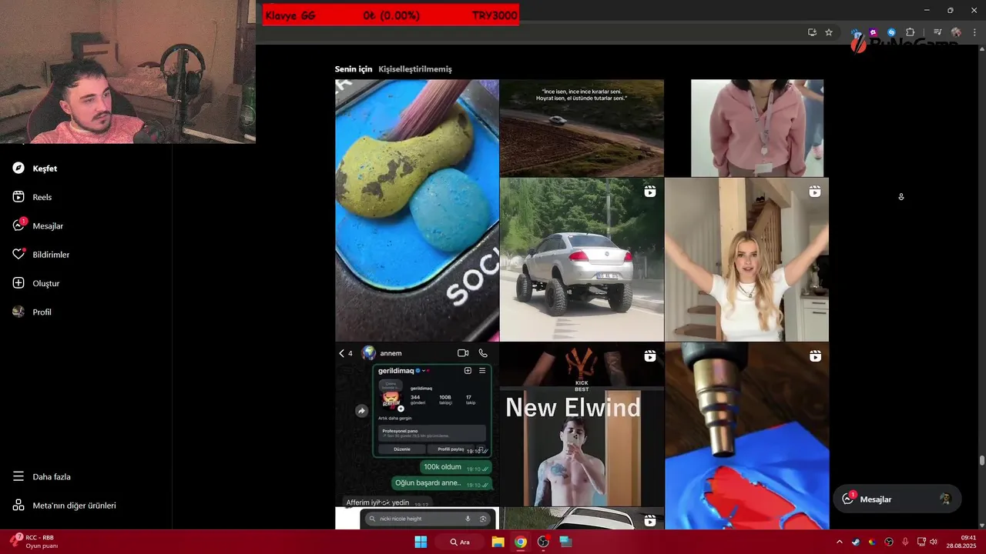Open the heat gun red paint reel
The height and width of the screenshot is (554, 986).
(746, 436)
